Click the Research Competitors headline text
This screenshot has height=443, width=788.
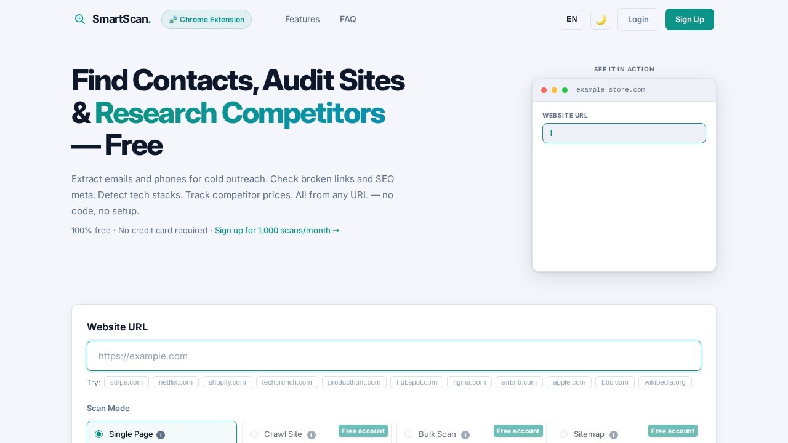coord(239,113)
